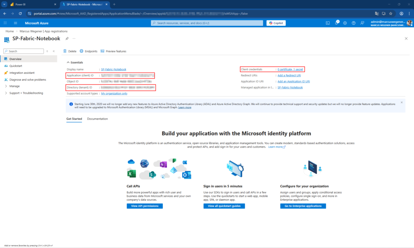Open the "0 certificate, 1 secret" link
Viewport: 414px width, 248px height.
point(292,69)
